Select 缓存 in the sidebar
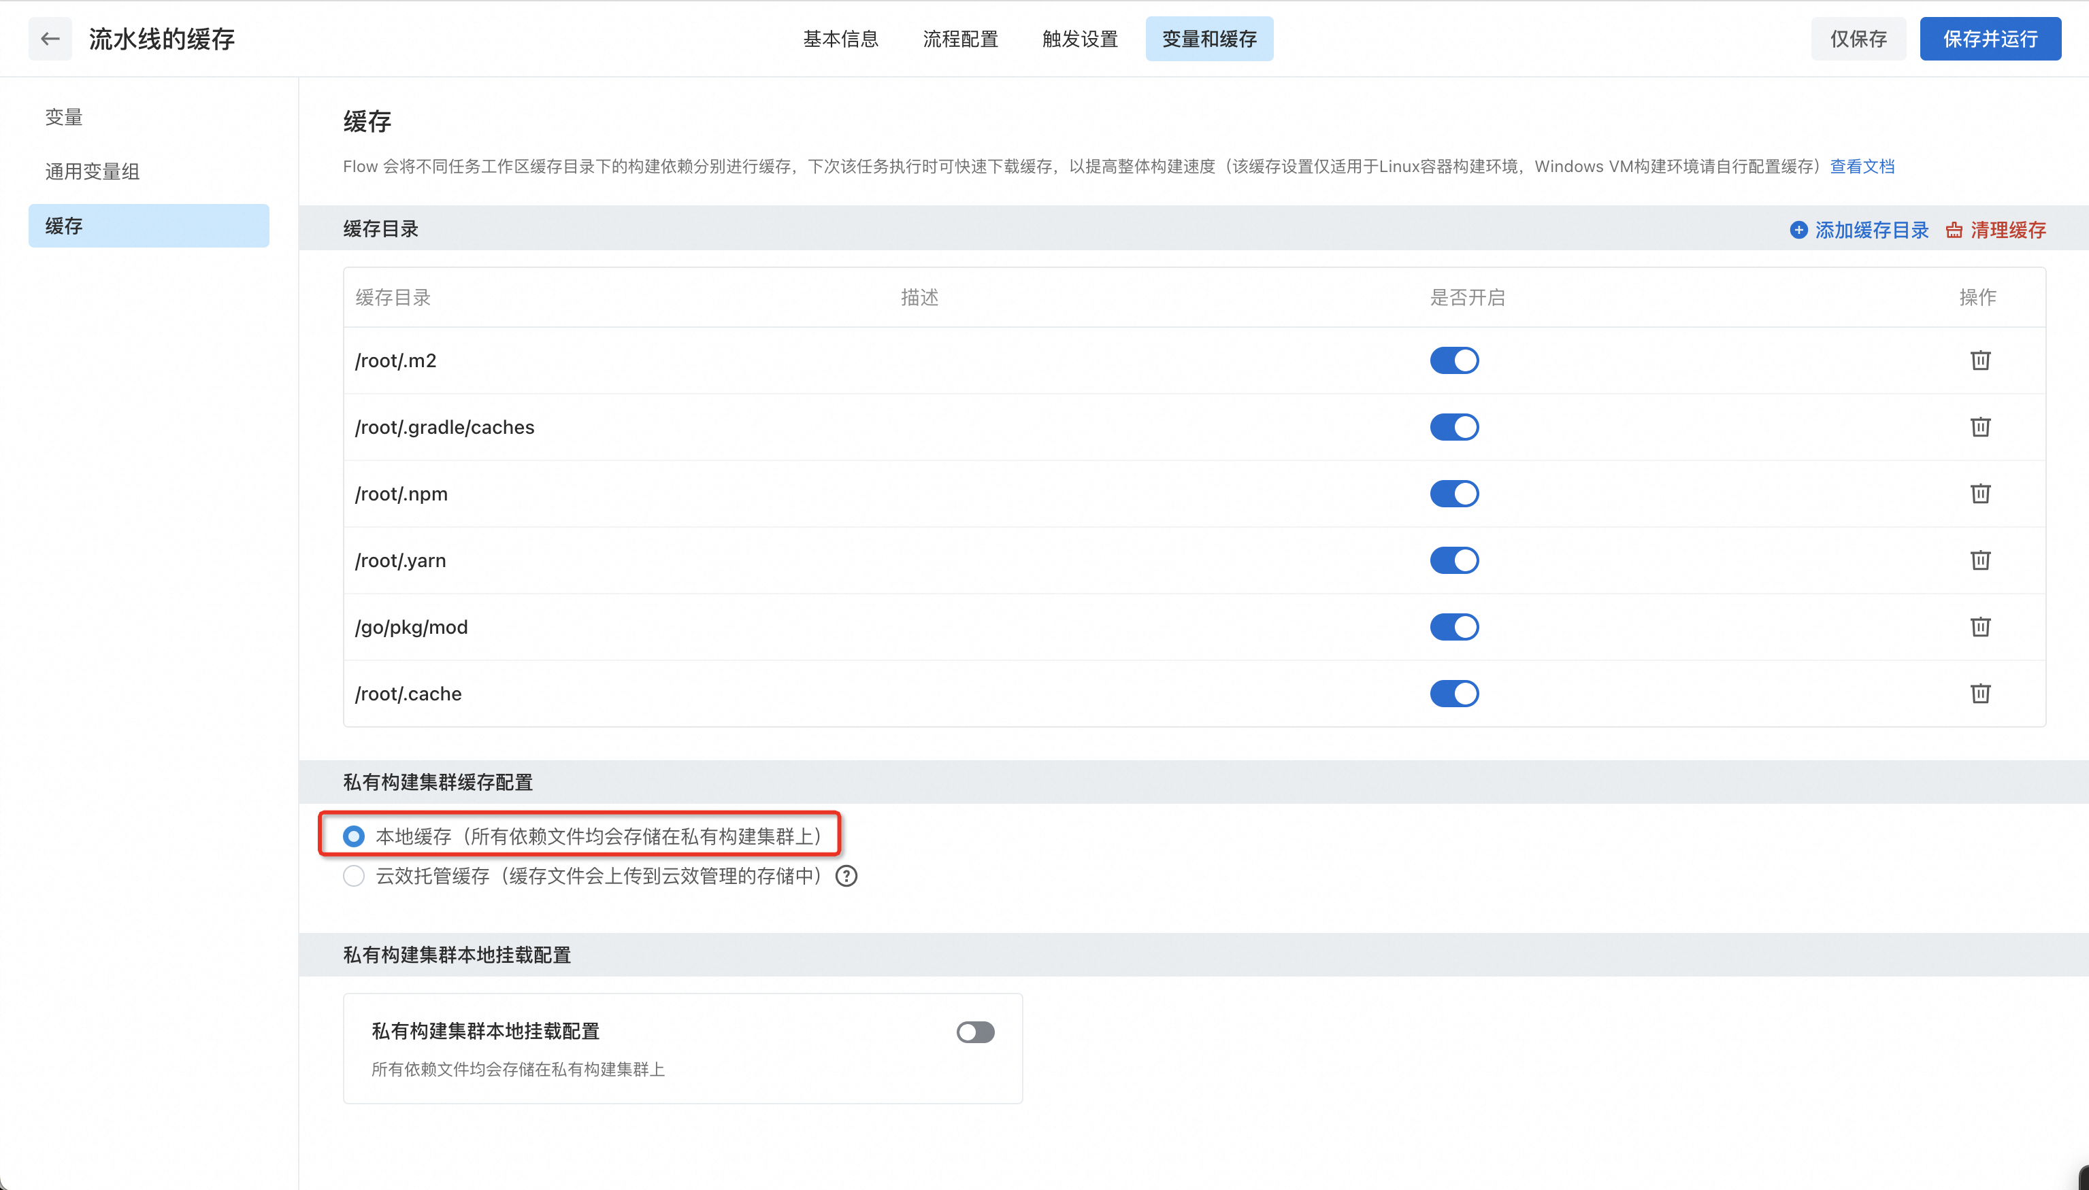This screenshot has height=1190, width=2089. tap(149, 226)
